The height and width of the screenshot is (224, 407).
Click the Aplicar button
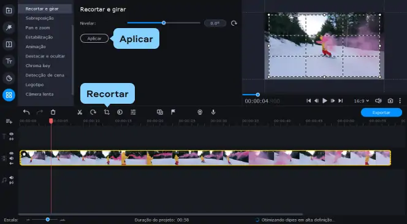[x=94, y=38]
